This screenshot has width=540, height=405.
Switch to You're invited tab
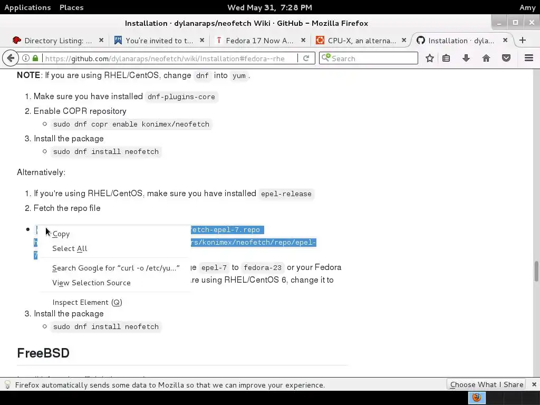(x=159, y=41)
